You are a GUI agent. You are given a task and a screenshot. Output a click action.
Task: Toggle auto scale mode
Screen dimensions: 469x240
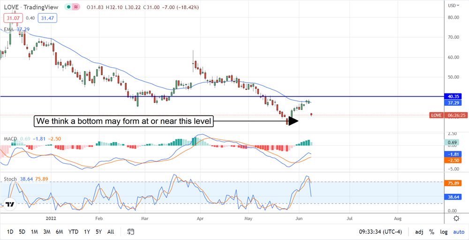(x=459, y=232)
